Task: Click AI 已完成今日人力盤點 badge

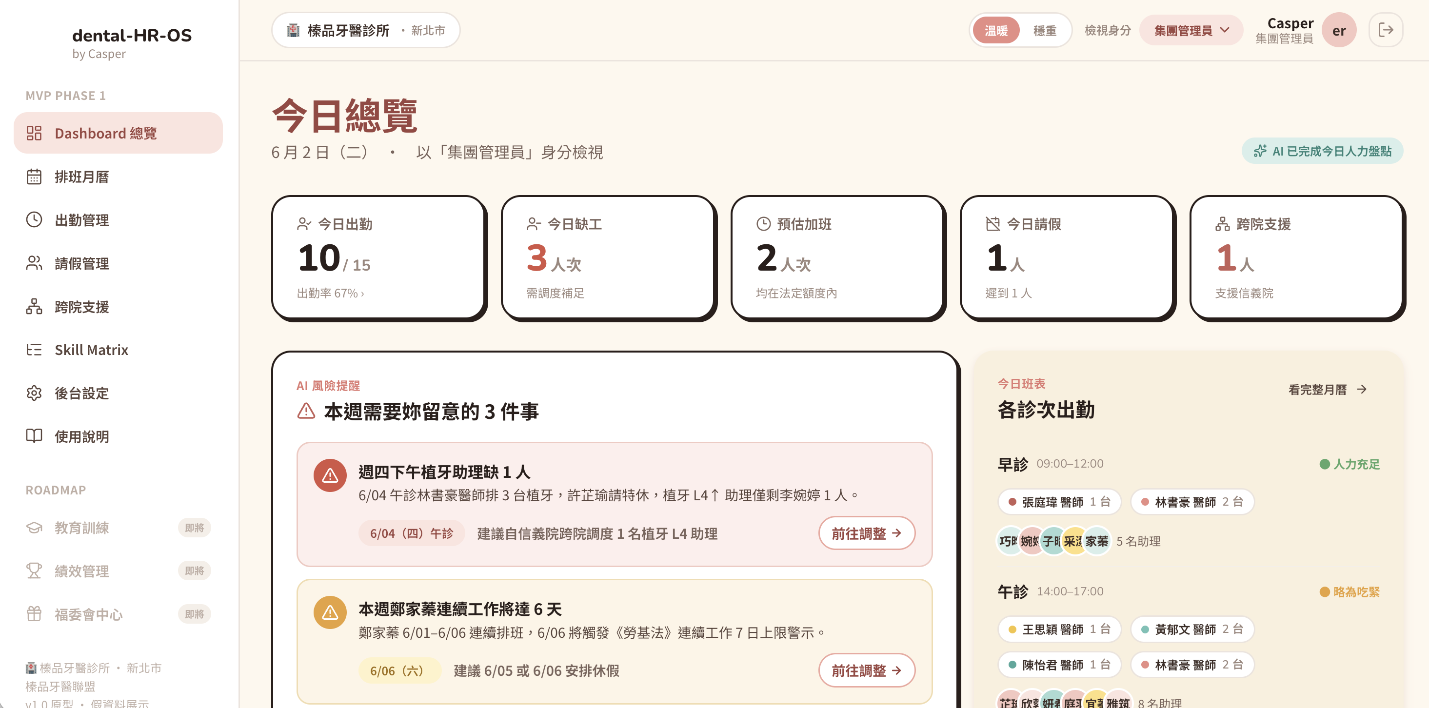Action: click(x=1322, y=151)
